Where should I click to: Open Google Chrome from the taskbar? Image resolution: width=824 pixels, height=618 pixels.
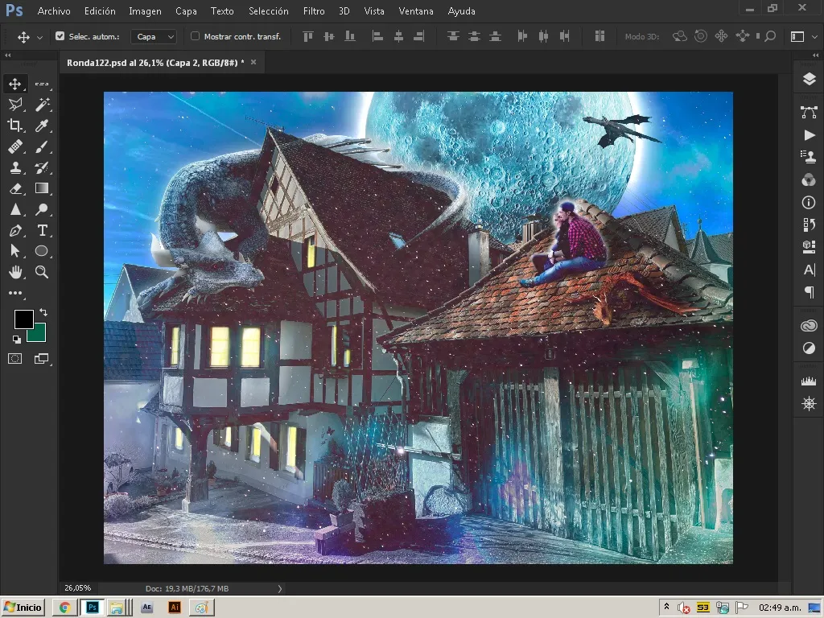tap(64, 608)
